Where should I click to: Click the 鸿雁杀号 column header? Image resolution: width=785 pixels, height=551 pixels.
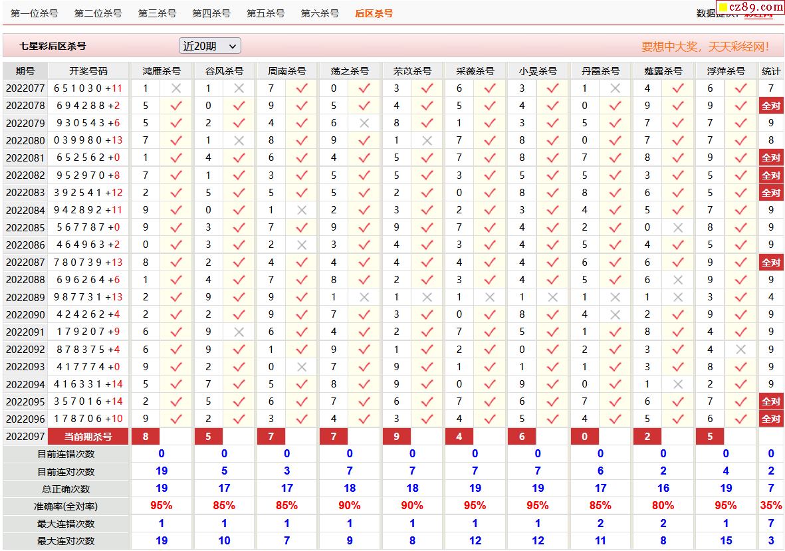(162, 71)
